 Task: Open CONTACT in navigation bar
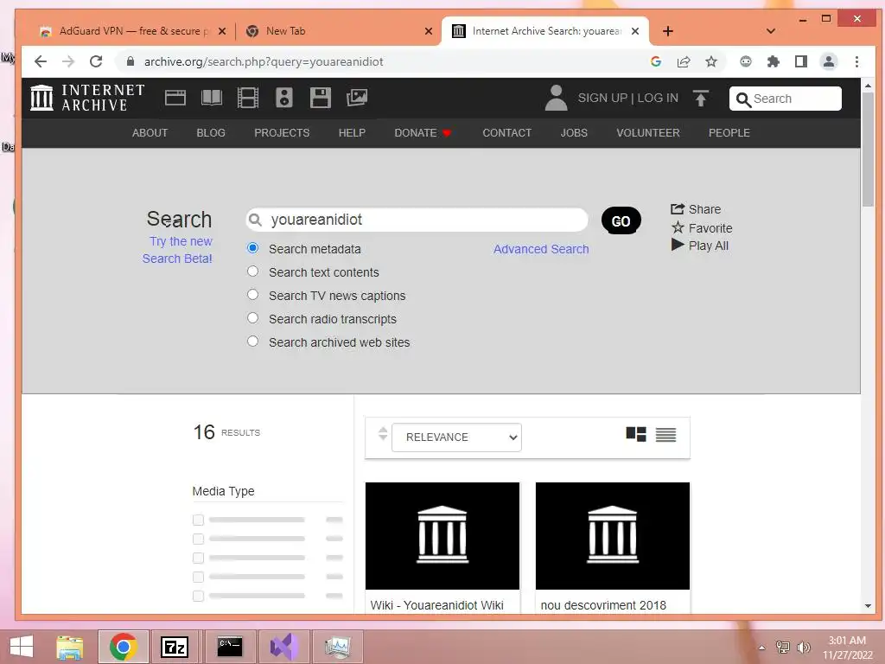point(506,132)
